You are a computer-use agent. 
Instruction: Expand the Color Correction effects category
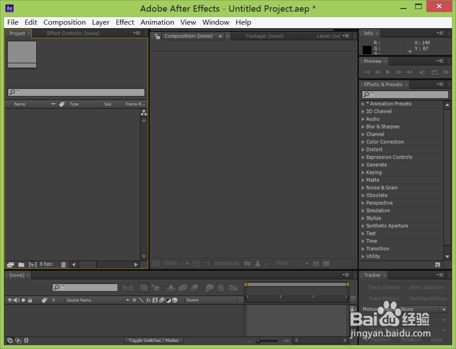tap(363, 142)
